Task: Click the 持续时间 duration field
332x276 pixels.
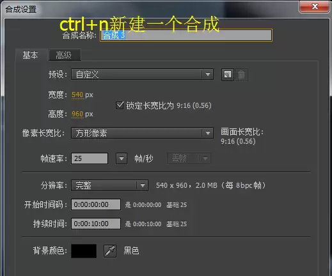Action: pos(96,224)
